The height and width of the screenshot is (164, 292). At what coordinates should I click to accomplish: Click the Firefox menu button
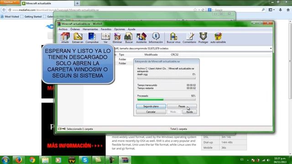pos(10,2)
